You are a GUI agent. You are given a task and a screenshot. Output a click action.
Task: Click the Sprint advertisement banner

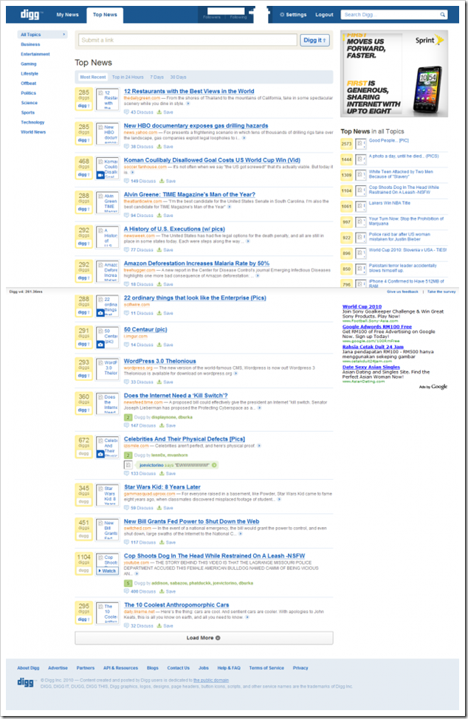[x=394, y=74]
